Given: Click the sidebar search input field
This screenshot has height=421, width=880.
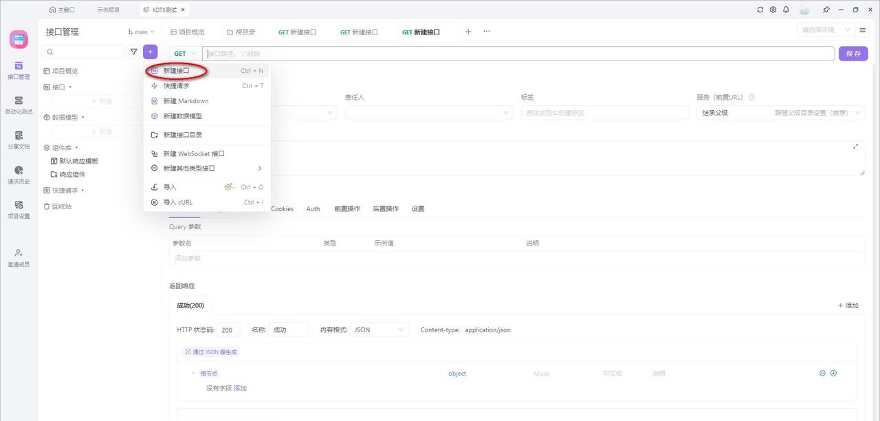Looking at the screenshot, I should 82,52.
